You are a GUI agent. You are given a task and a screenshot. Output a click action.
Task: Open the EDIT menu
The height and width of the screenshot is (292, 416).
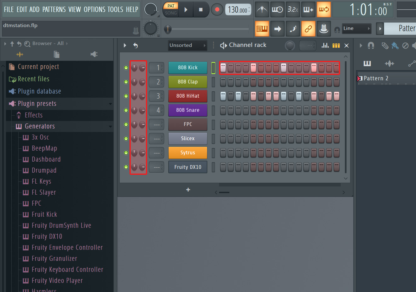click(x=22, y=9)
